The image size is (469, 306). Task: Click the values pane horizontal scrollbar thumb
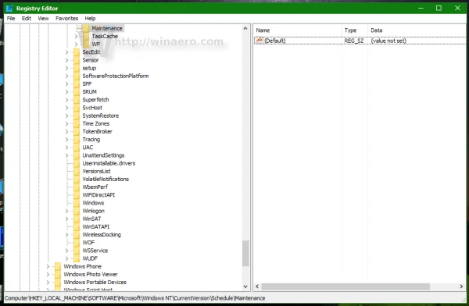point(345,286)
